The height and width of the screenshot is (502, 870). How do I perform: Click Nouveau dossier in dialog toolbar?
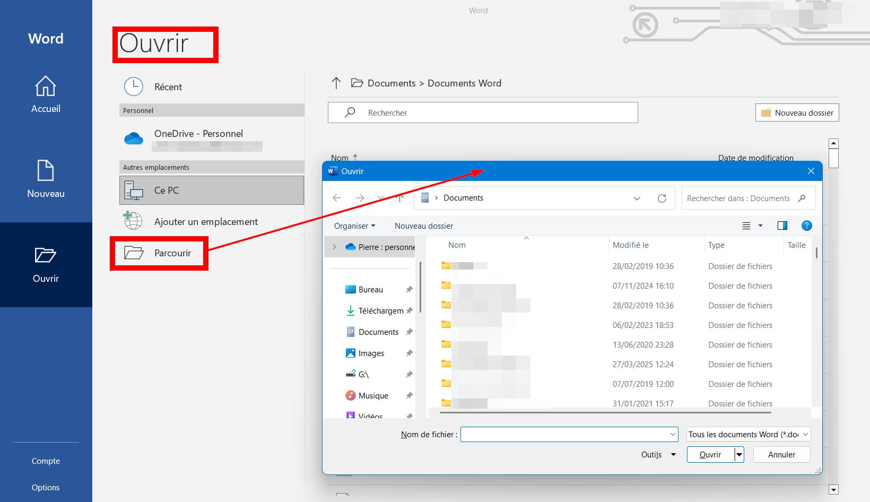tap(424, 226)
